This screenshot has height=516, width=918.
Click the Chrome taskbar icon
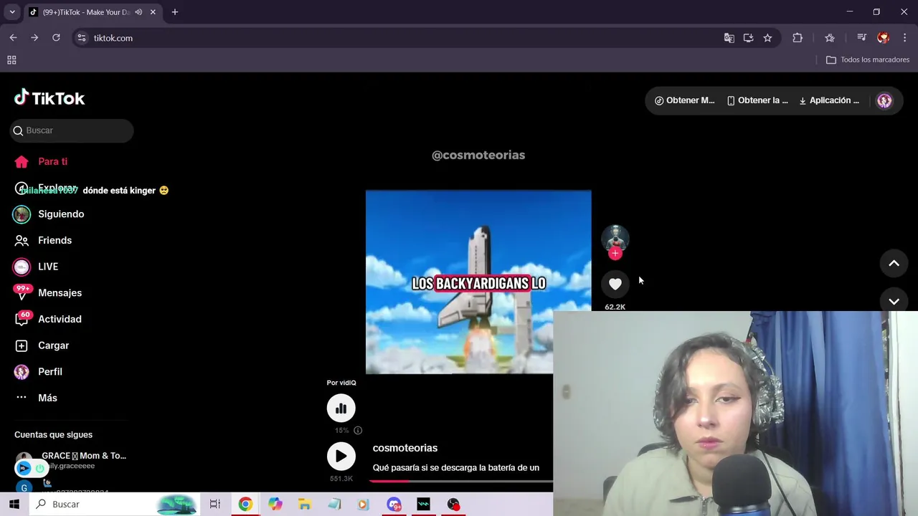[x=245, y=505]
